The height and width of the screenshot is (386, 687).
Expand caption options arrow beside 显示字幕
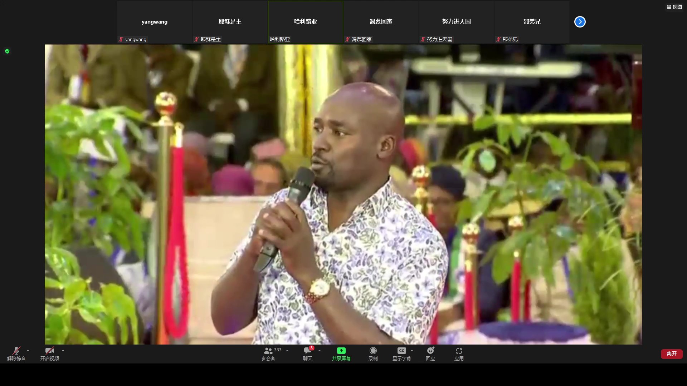pyautogui.click(x=412, y=351)
